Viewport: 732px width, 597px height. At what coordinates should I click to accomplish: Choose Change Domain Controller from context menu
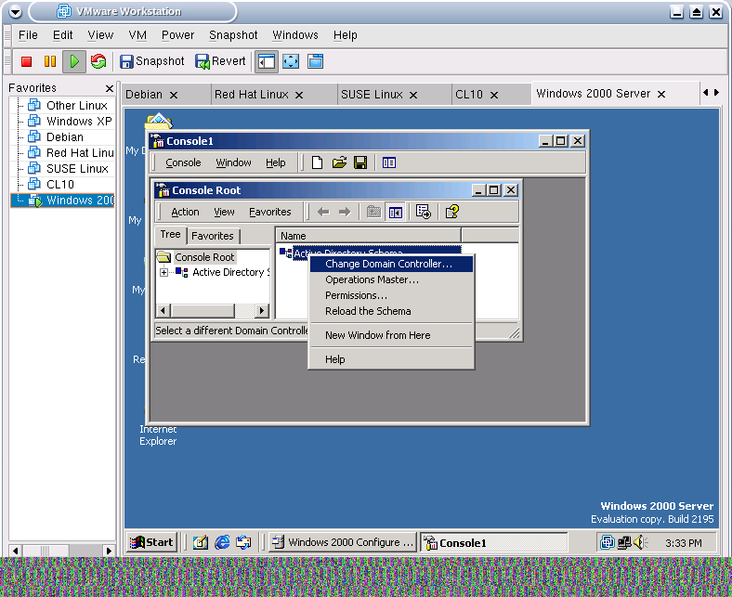coord(391,265)
